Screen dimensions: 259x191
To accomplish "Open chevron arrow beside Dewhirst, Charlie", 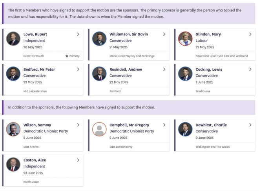I will point(250,125).
